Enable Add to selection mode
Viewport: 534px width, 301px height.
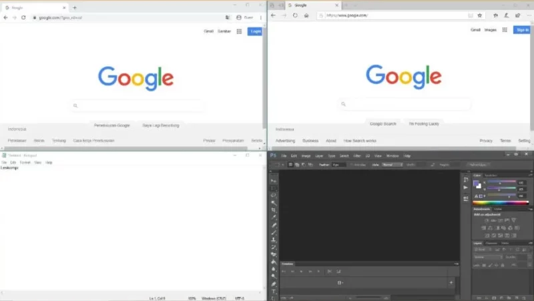297,165
